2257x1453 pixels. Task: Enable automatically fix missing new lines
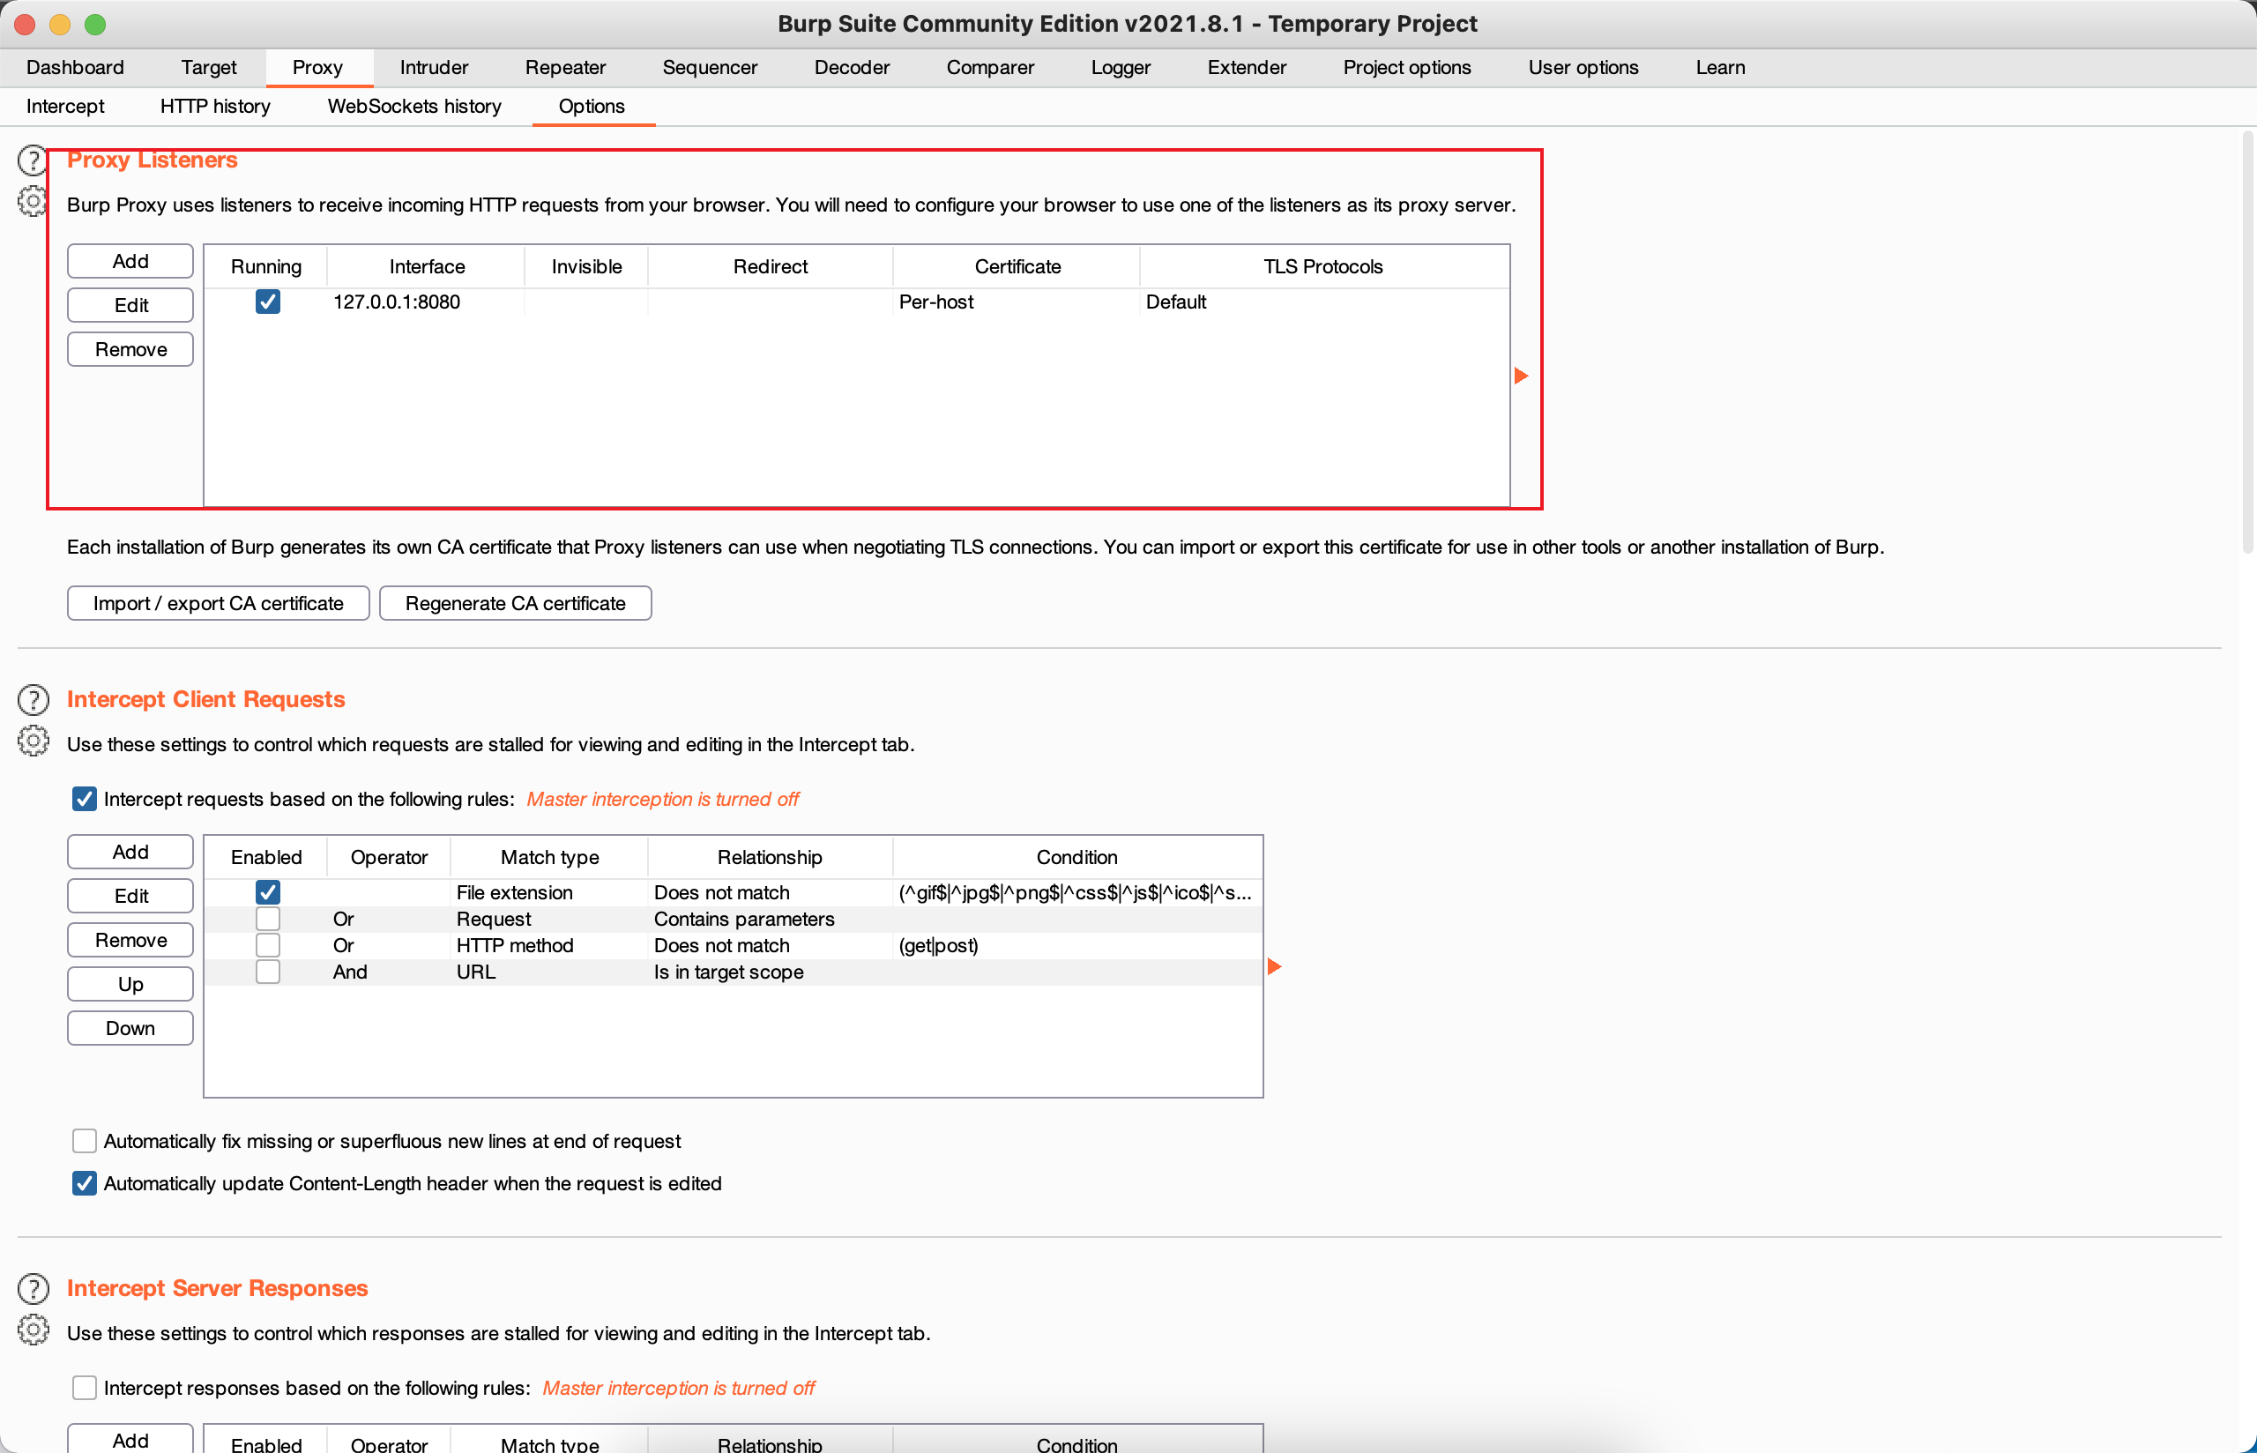click(85, 1142)
